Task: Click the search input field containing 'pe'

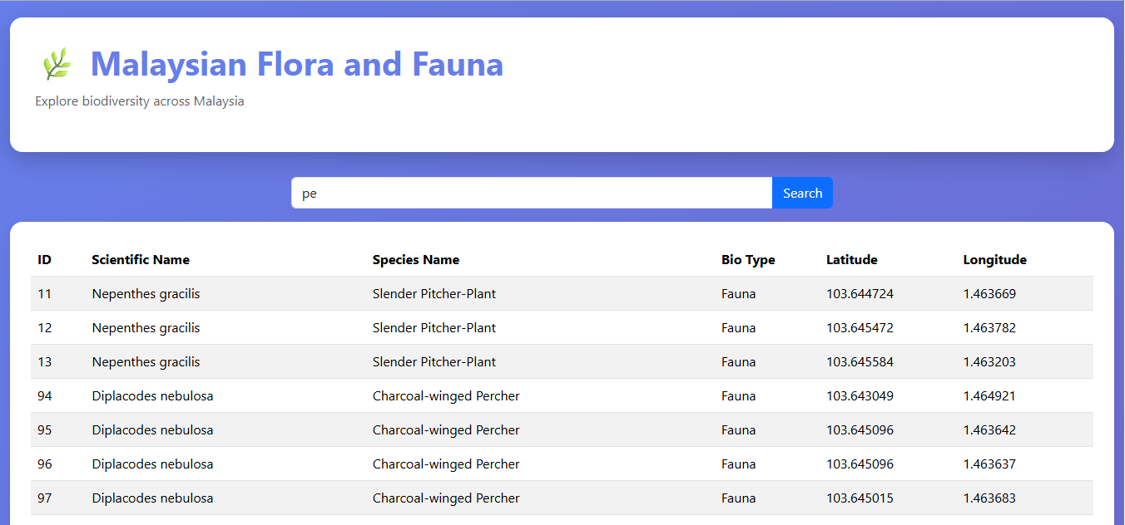Action: pyautogui.click(x=531, y=192)
